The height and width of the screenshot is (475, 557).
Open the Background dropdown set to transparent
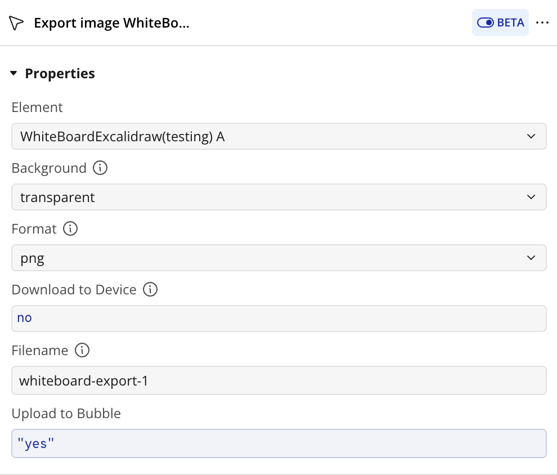click(279, 197)
